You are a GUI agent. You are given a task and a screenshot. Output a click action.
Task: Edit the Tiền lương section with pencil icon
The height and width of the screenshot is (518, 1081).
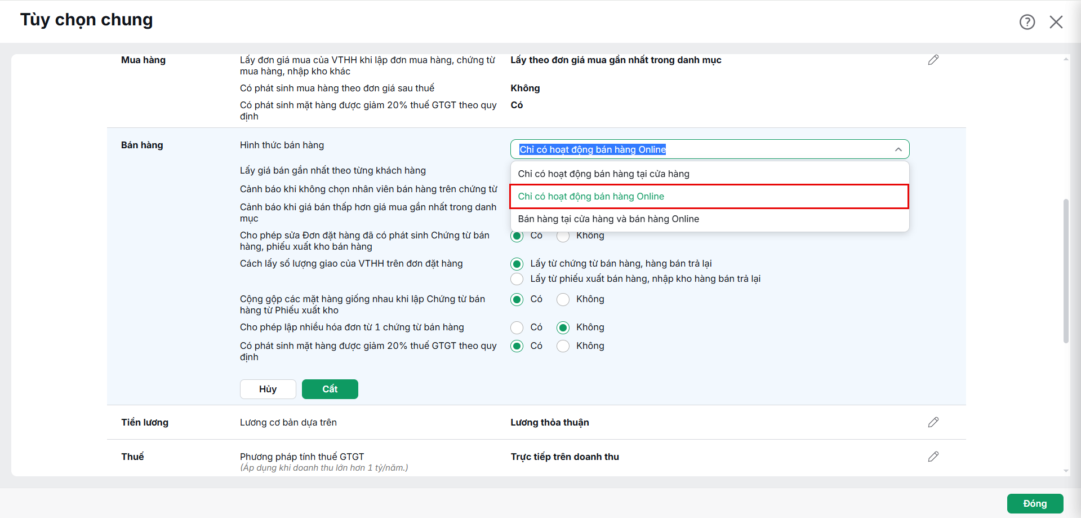coord(933,422)
